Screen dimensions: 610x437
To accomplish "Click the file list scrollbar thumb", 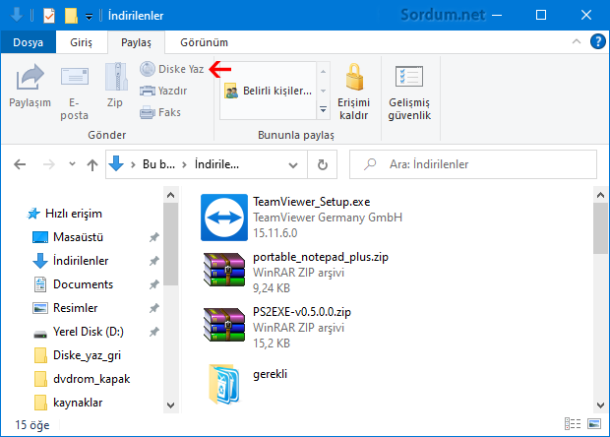I will [x=601, y=228].
